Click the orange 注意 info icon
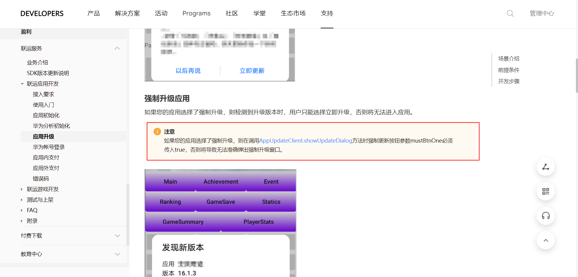The image size is (578, 277). pos(157,131)
